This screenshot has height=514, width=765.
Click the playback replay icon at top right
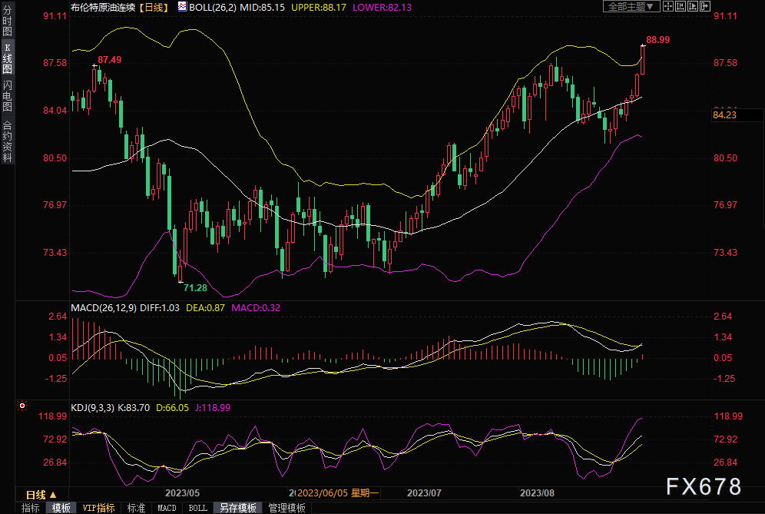tap(694, 6)
